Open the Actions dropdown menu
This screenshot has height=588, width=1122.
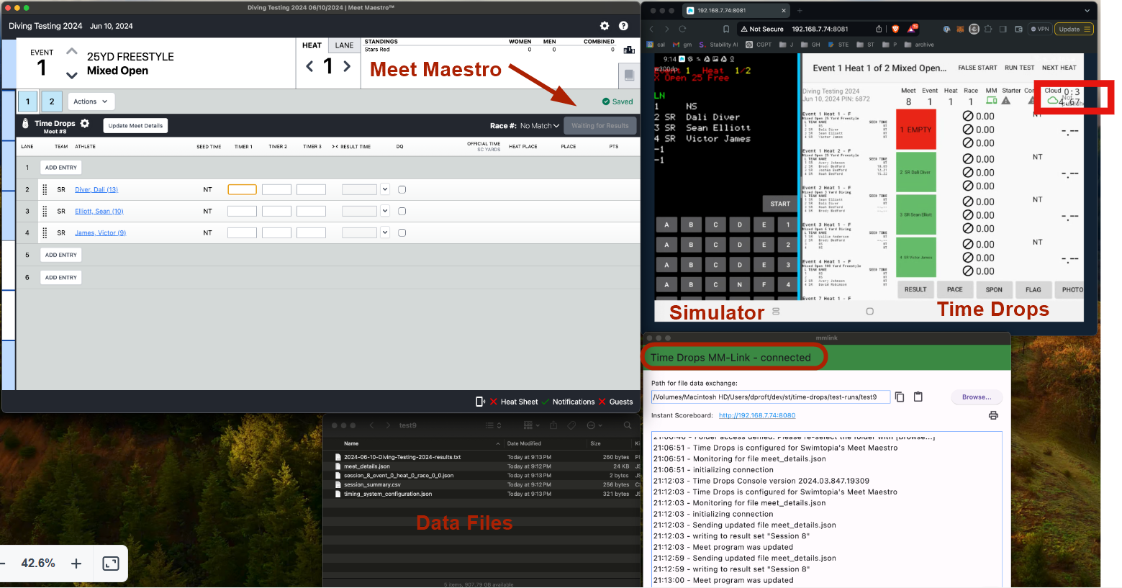[x=91, y=101]
